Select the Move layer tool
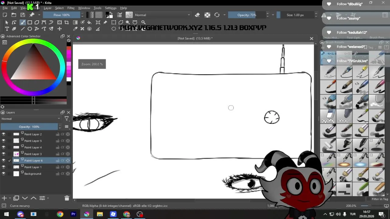 (x=59, y=29)
